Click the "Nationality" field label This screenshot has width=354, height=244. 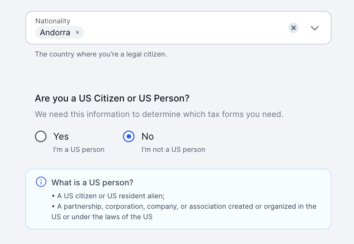point(53,21)
